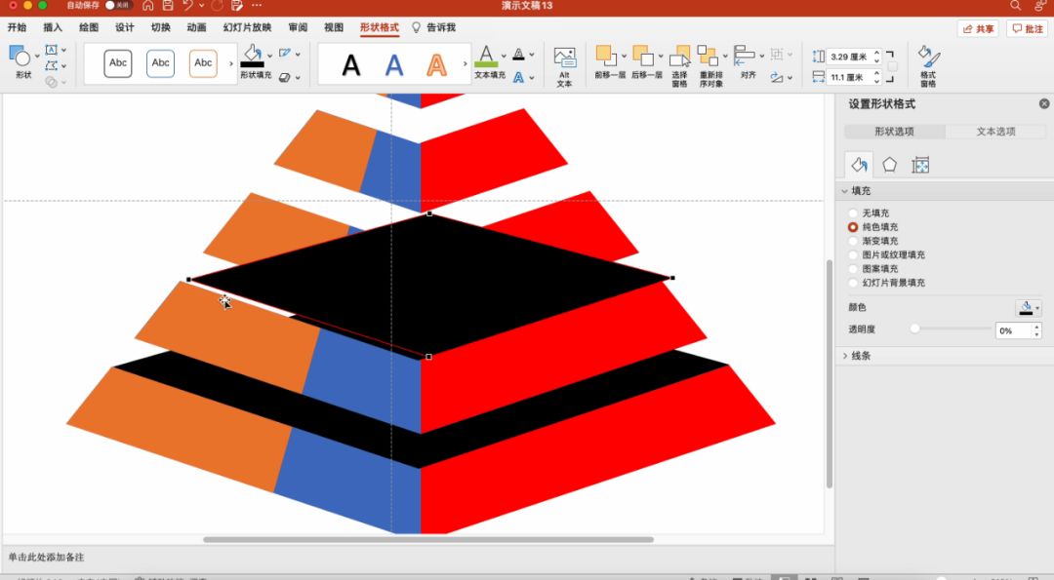Switch to the Design (设计) tab
1054x580 pixels.
[124, 27]
